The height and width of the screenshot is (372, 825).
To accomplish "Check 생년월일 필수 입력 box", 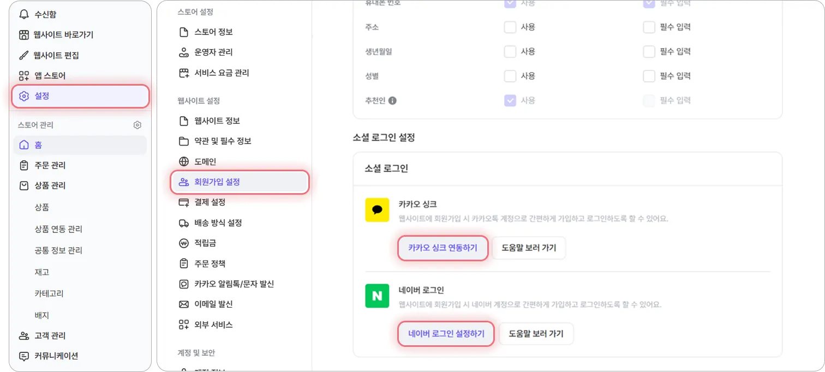I will point(649,51).
